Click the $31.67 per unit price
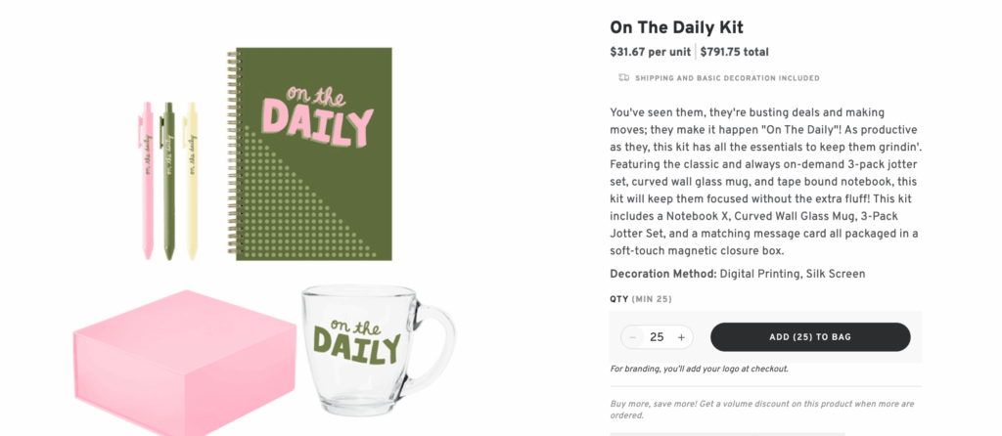This screenshot has height=436, width=1002. click(x=650, y=53)
